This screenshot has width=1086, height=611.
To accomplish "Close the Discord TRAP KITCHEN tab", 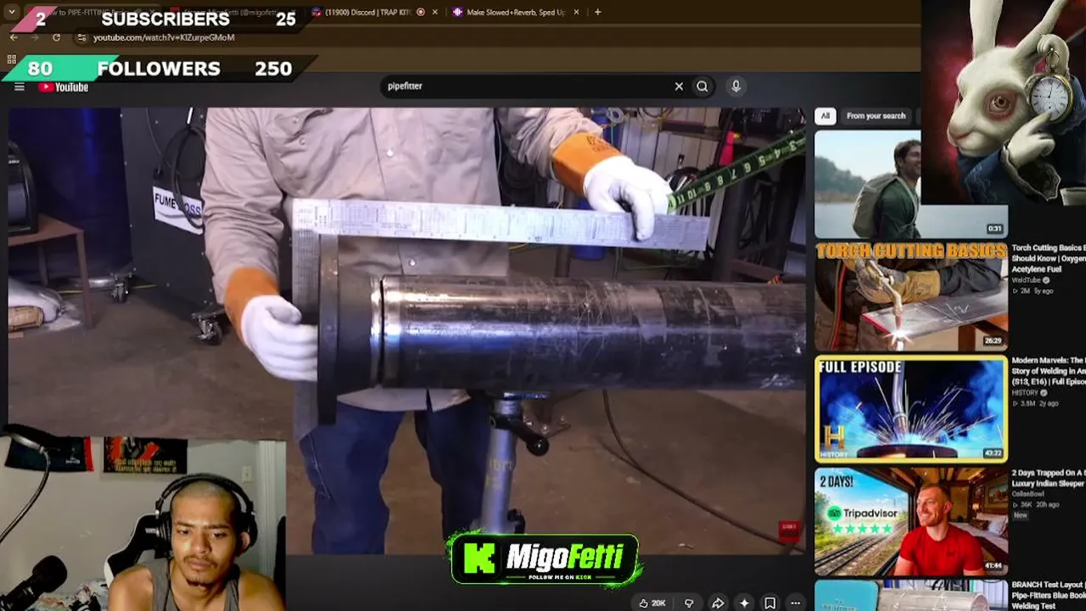I will click(435, 12).
